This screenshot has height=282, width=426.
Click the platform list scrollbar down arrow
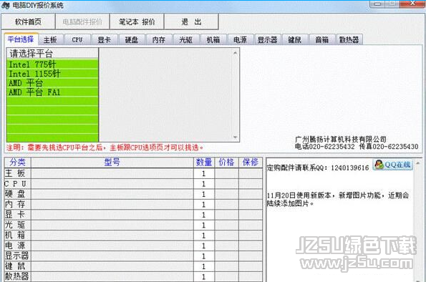[236, 137]
